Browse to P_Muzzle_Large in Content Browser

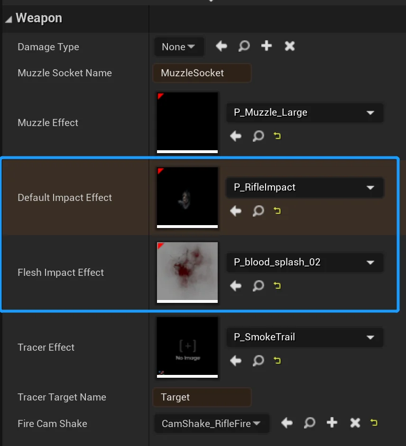pos(258,136)
